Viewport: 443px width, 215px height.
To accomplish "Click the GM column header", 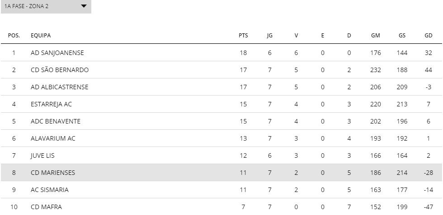I will point(376,36).
